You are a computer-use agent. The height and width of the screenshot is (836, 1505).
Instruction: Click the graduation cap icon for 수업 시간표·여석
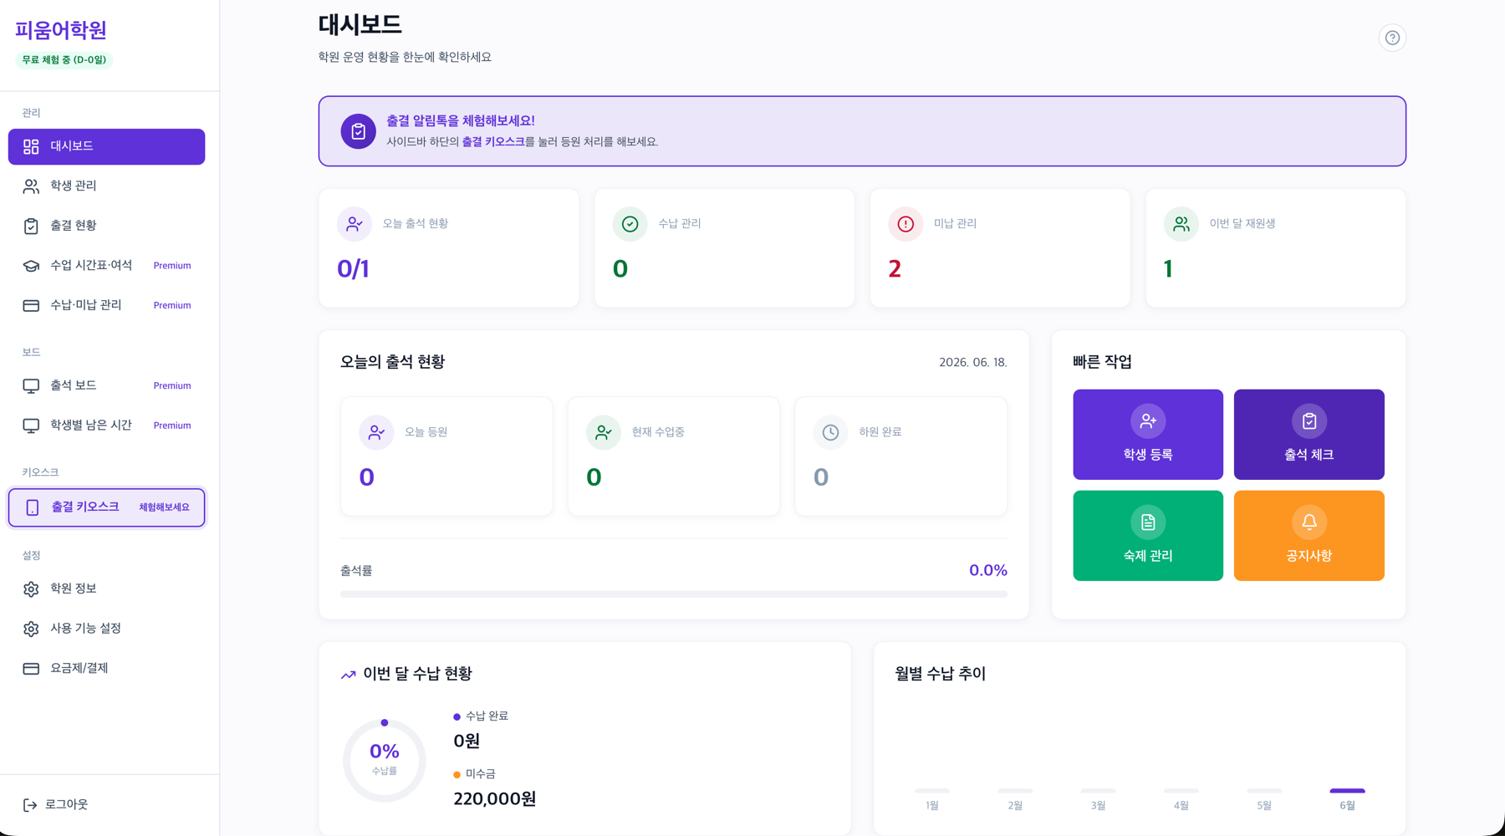[31, 266]
